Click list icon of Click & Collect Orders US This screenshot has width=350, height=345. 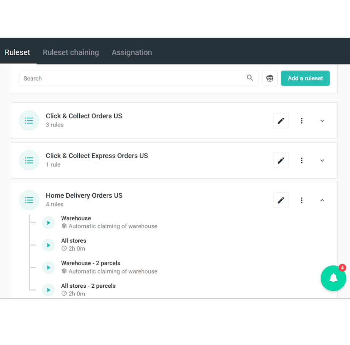29,121
